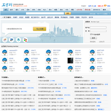Open 三轴五档手动变速器设计 knowledge entry

[x=82, y=81]
